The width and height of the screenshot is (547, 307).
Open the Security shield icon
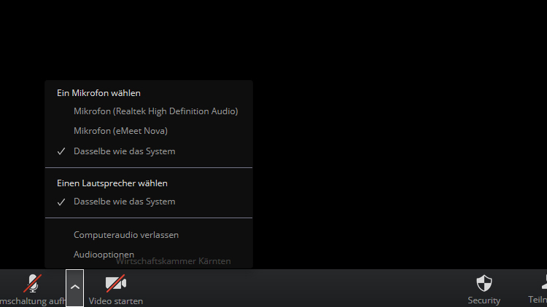tap(484, 283)
